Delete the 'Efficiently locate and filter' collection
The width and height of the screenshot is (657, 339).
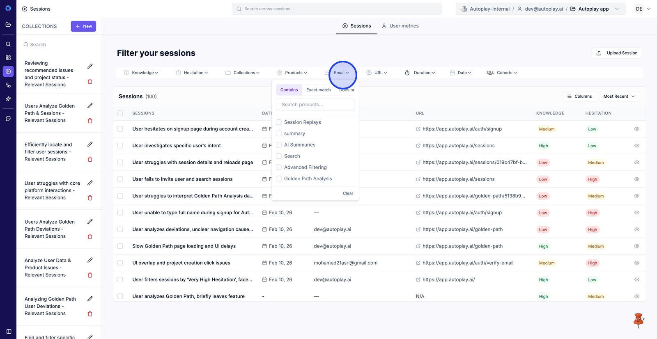[90, 159]
